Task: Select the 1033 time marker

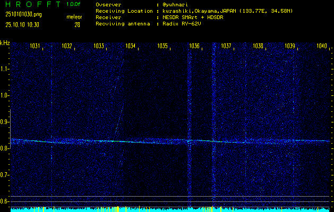Action: 99,46
